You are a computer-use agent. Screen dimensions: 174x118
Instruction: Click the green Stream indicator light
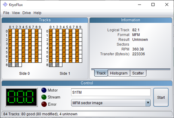pyautogui.click(x=44, y=97)
